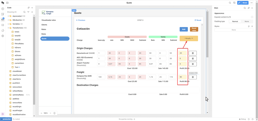Open the History clock icon in sidebar
The width and height of the screenshot is (258, 121).
3,30
